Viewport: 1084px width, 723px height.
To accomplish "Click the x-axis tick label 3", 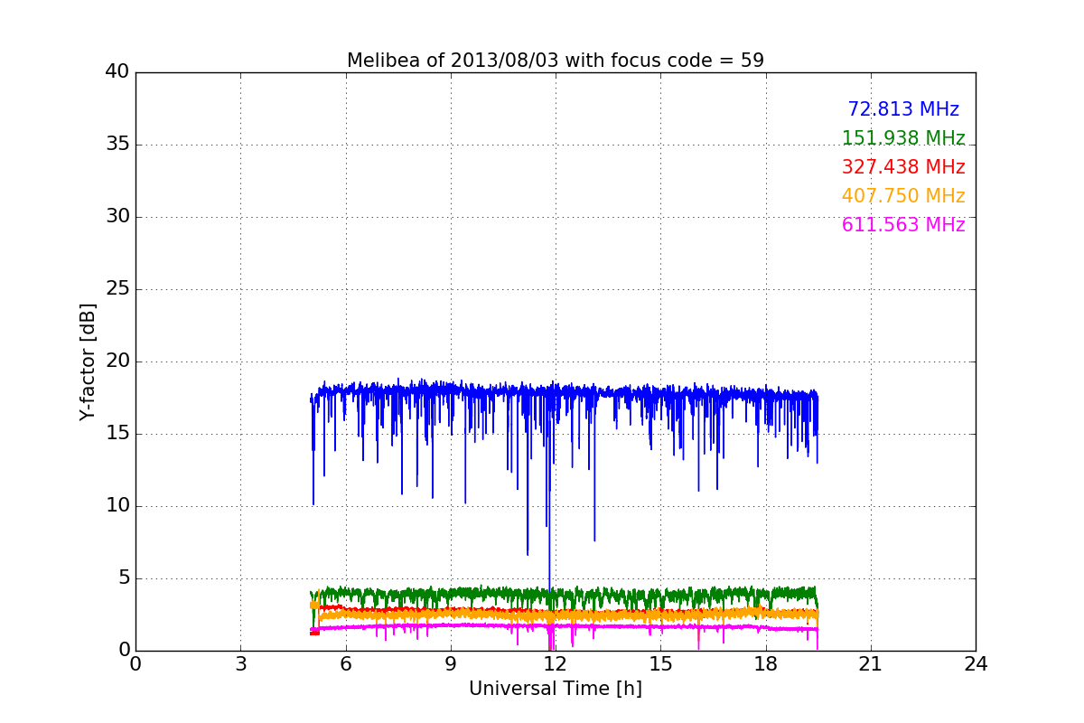I will 240,664.
